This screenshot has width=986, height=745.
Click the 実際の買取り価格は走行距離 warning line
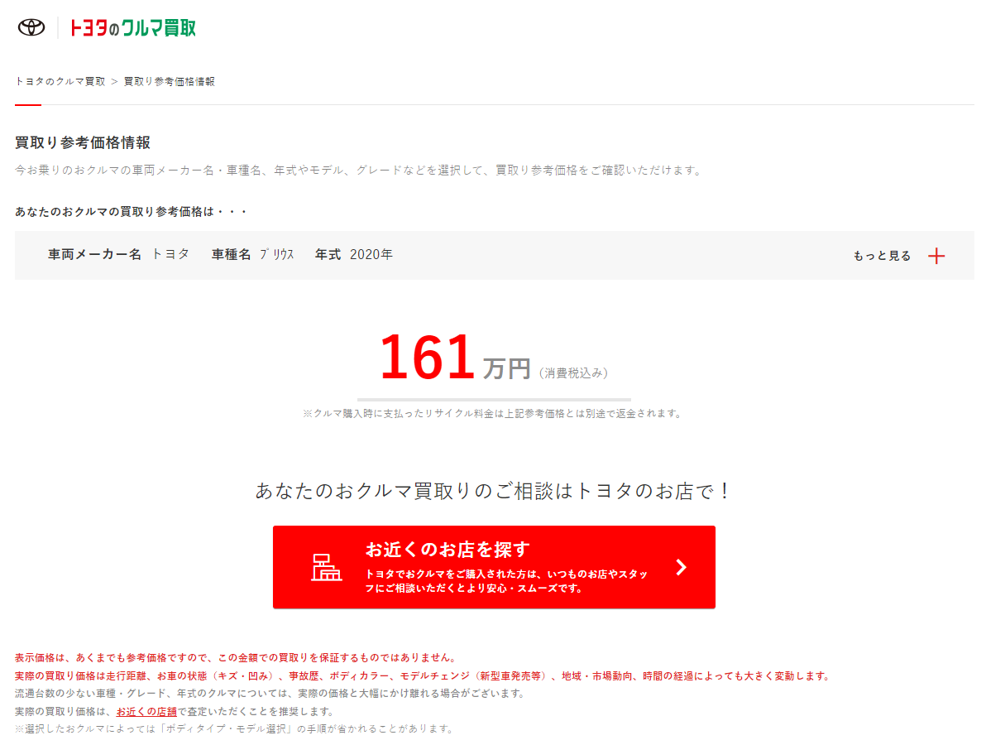tap(423, 675)
